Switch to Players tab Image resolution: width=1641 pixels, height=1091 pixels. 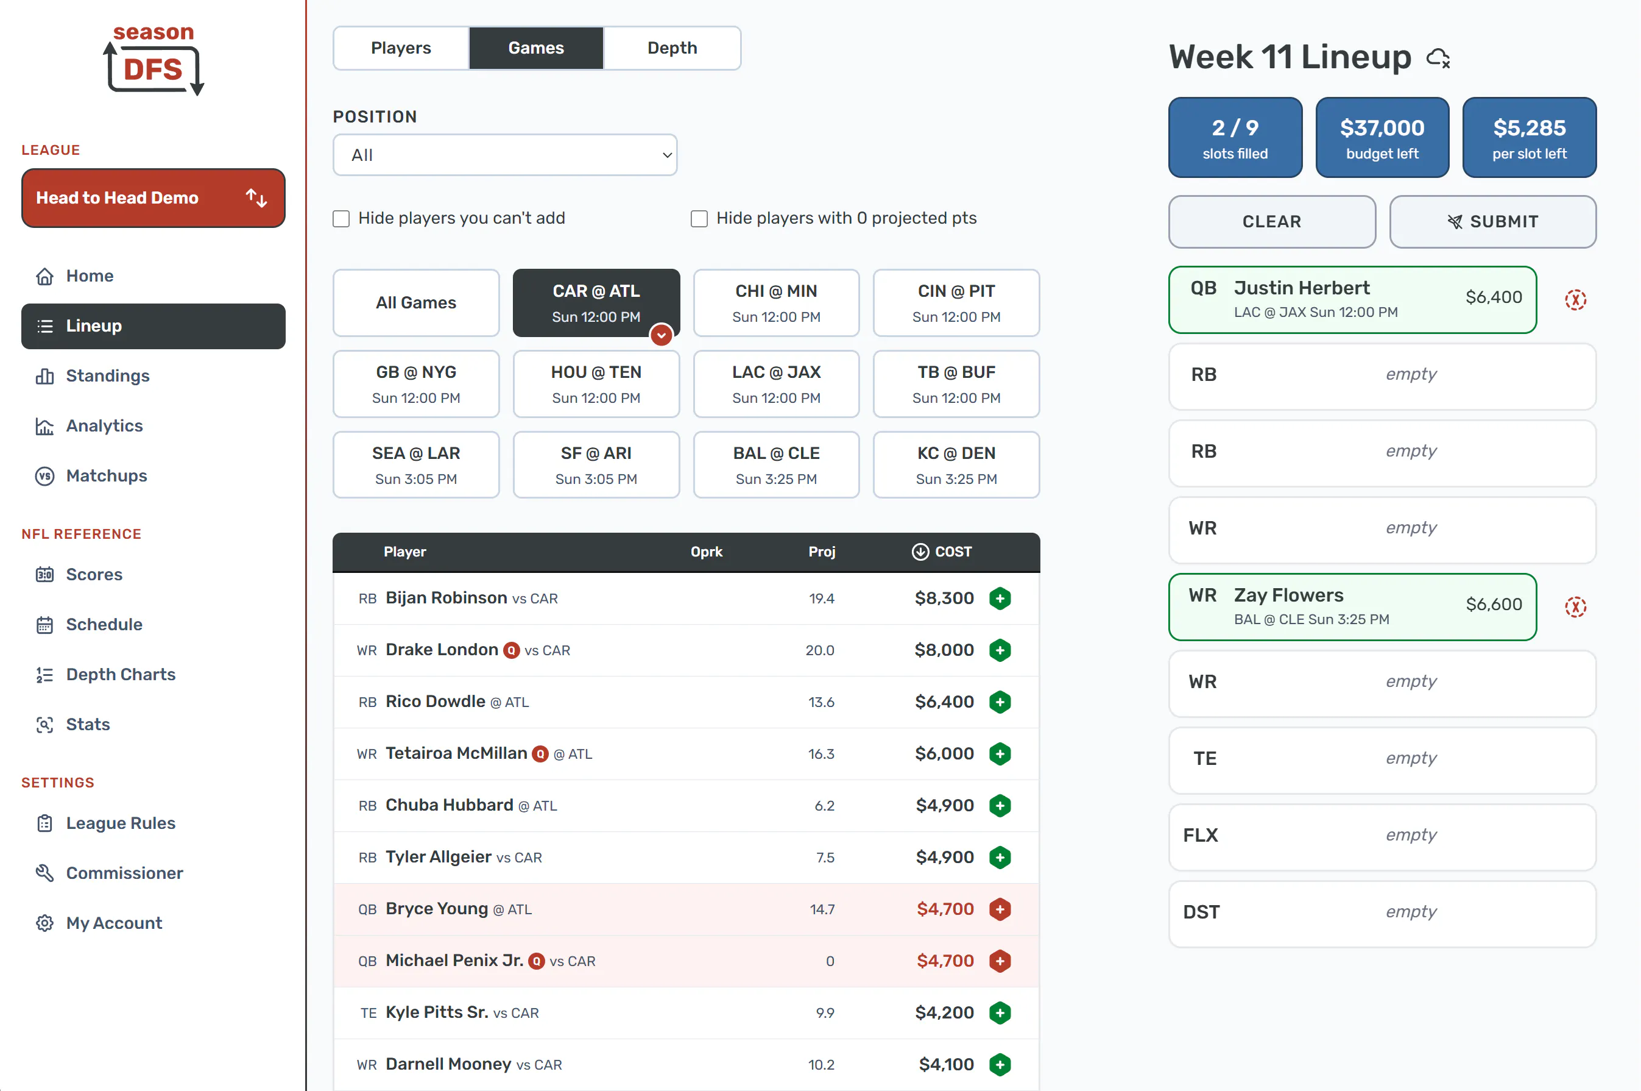point(401,48)
